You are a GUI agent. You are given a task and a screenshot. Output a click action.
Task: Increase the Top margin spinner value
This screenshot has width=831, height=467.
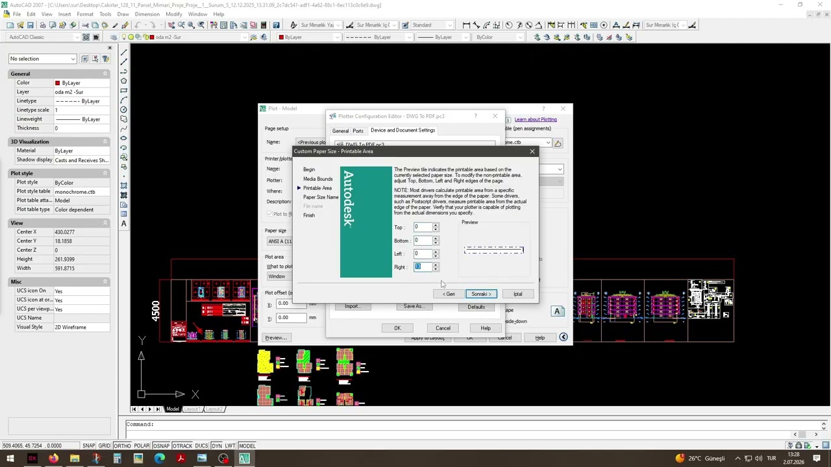[x=436, y=225]
